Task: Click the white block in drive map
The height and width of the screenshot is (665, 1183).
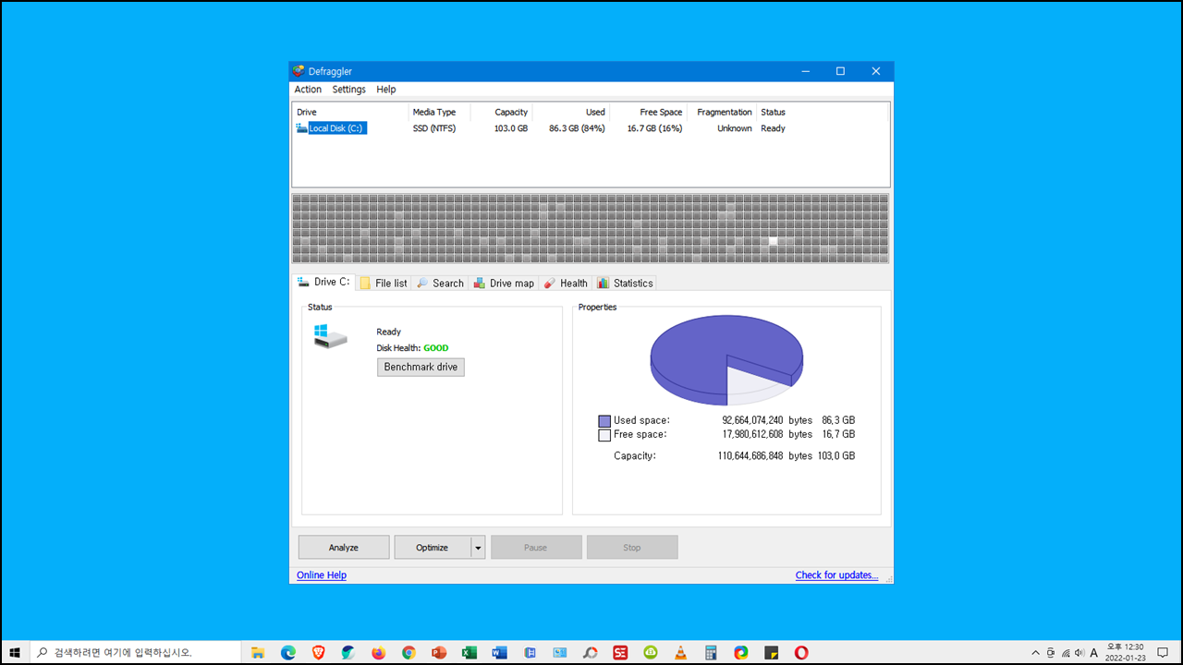Action: click(x=773, y=241)
